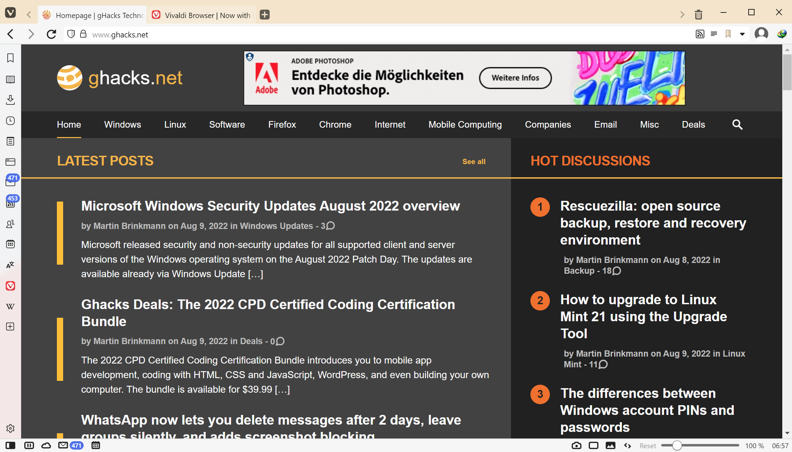Open the History panel clock icon
The width and height of the screenshot is (792, 452).
click(x=10, y=121)
